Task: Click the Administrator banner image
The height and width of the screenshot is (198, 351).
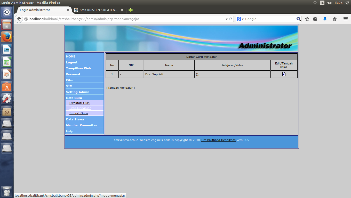Action: [x=181, y=38]
